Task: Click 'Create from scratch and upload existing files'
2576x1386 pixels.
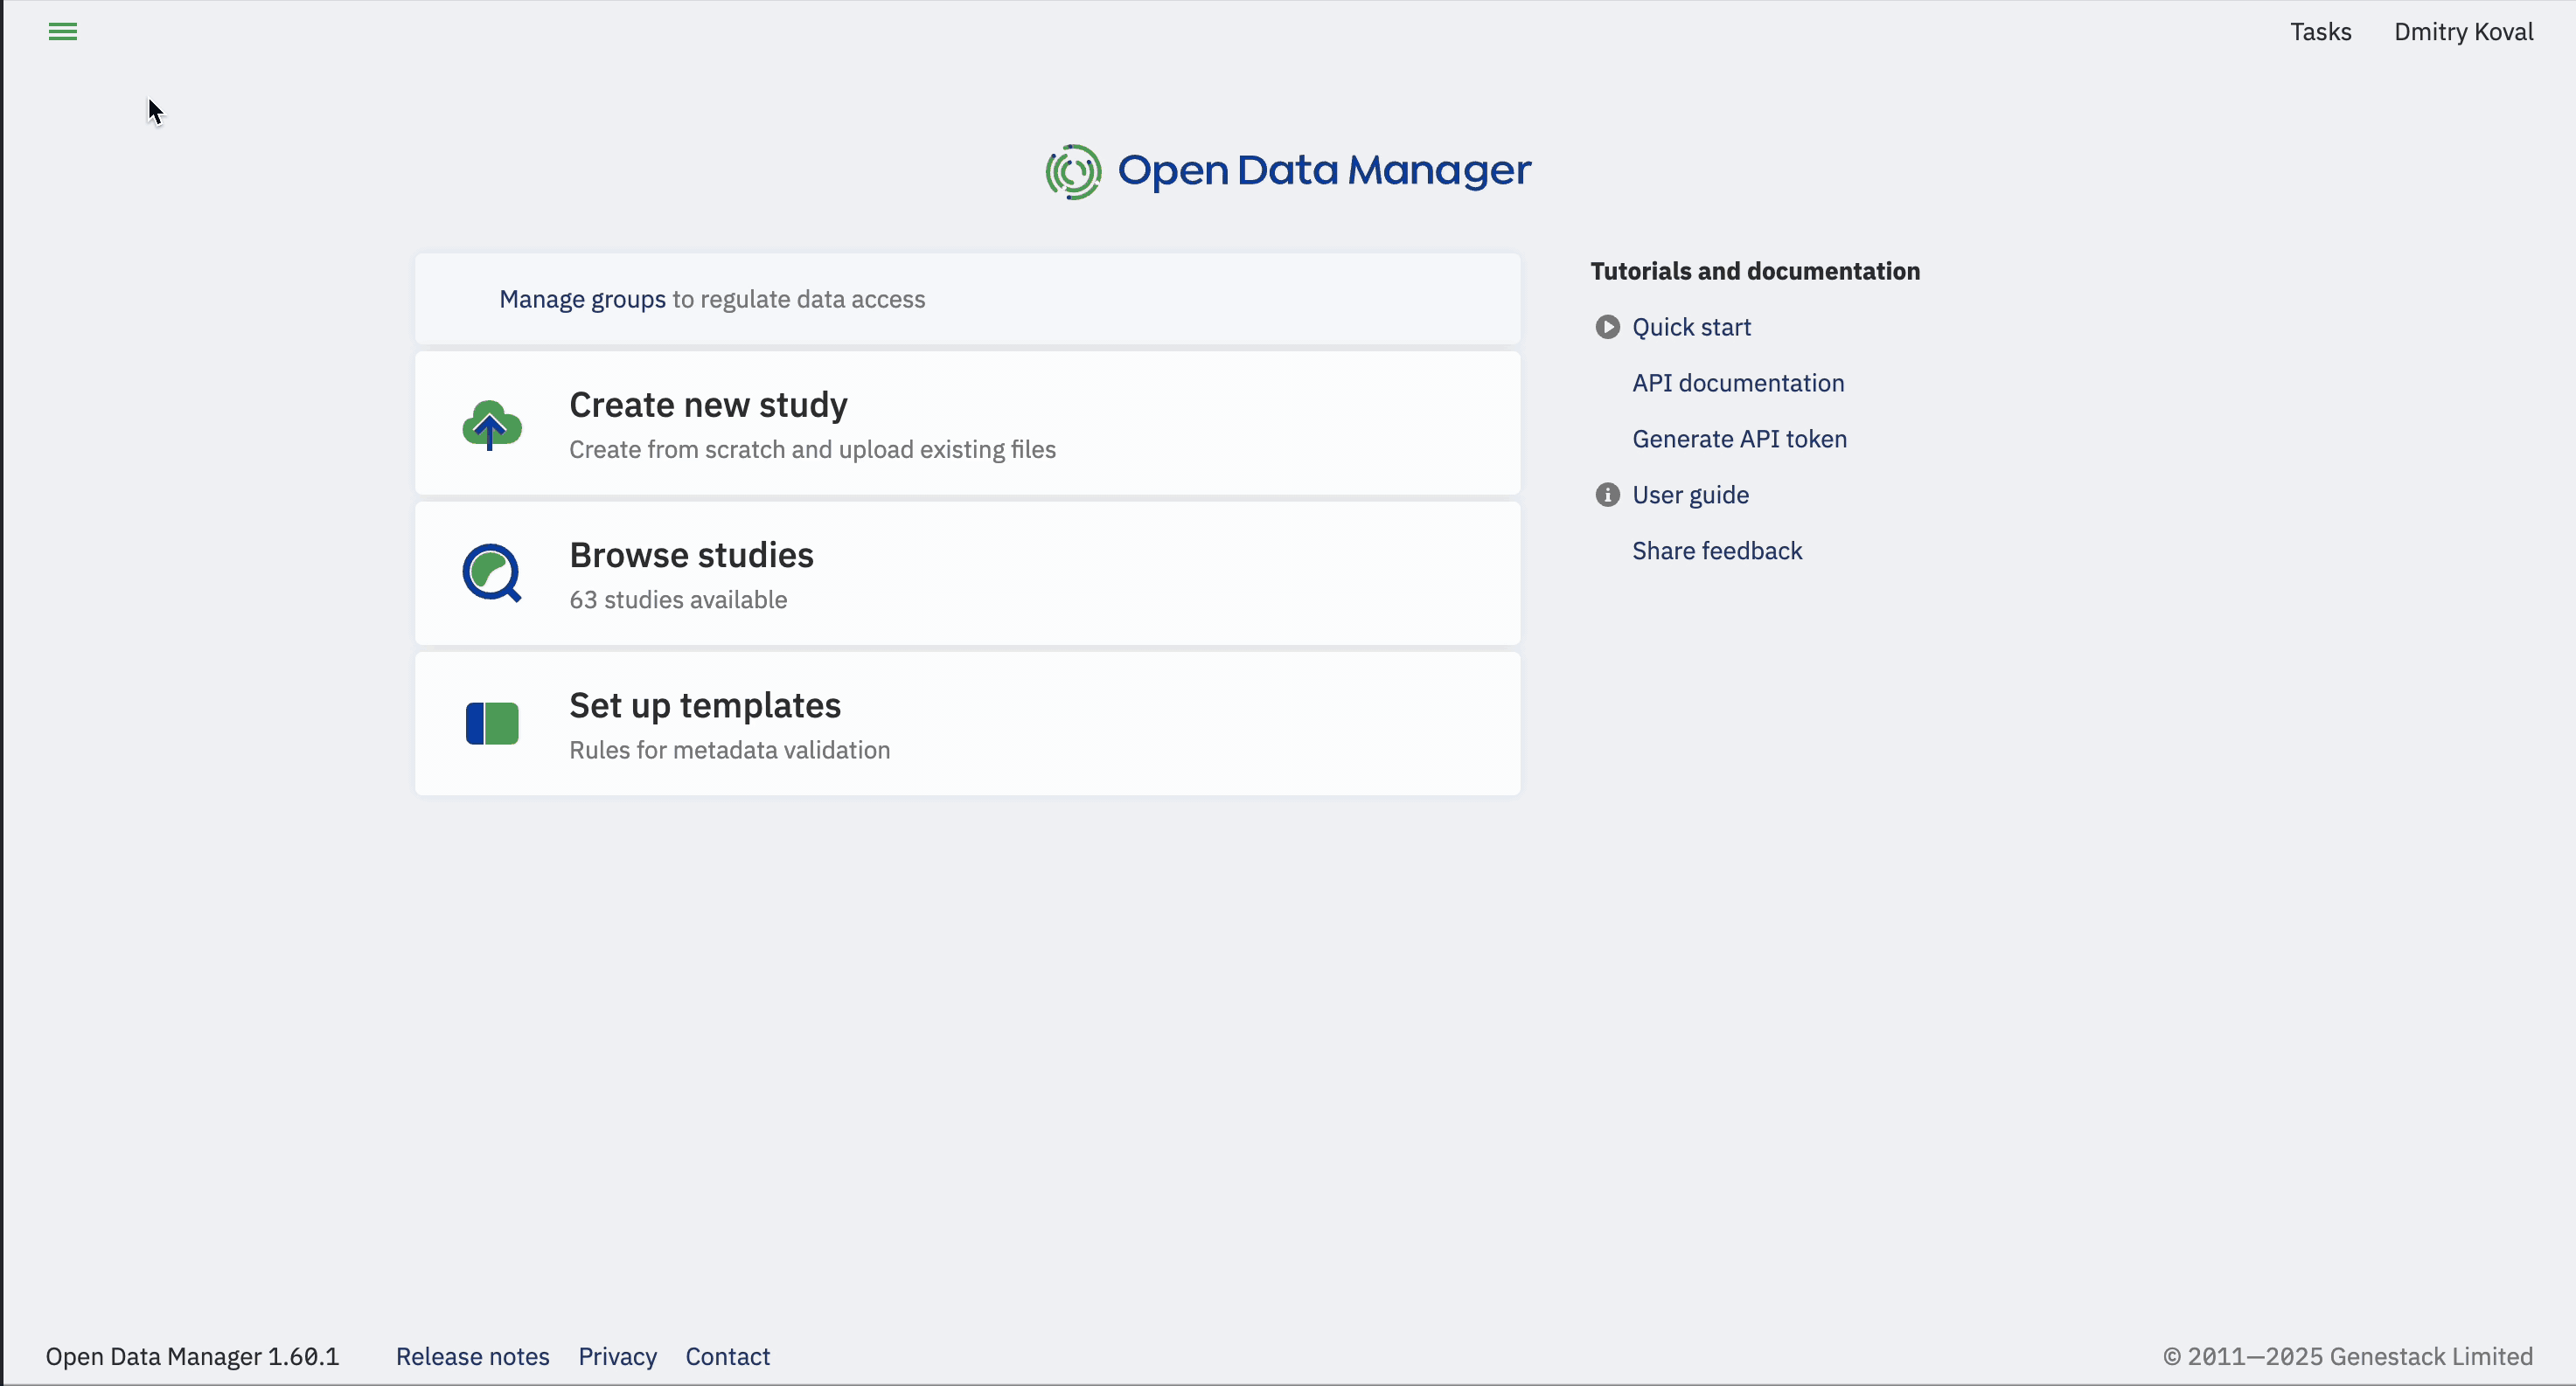Action: [x=812, y=450]
